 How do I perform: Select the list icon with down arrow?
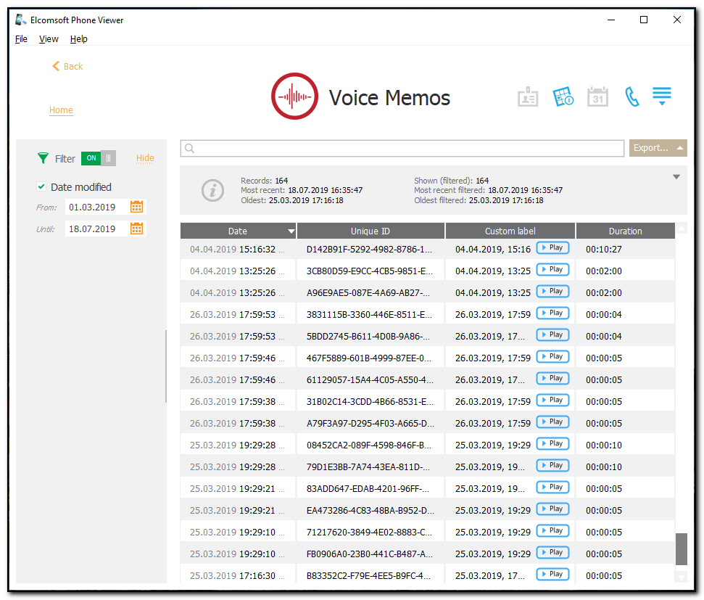click(x=661, y=96)
